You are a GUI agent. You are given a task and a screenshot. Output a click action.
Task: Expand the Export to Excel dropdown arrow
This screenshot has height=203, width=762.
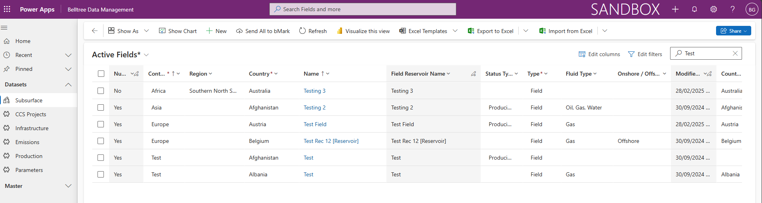[x=526, y=31]
